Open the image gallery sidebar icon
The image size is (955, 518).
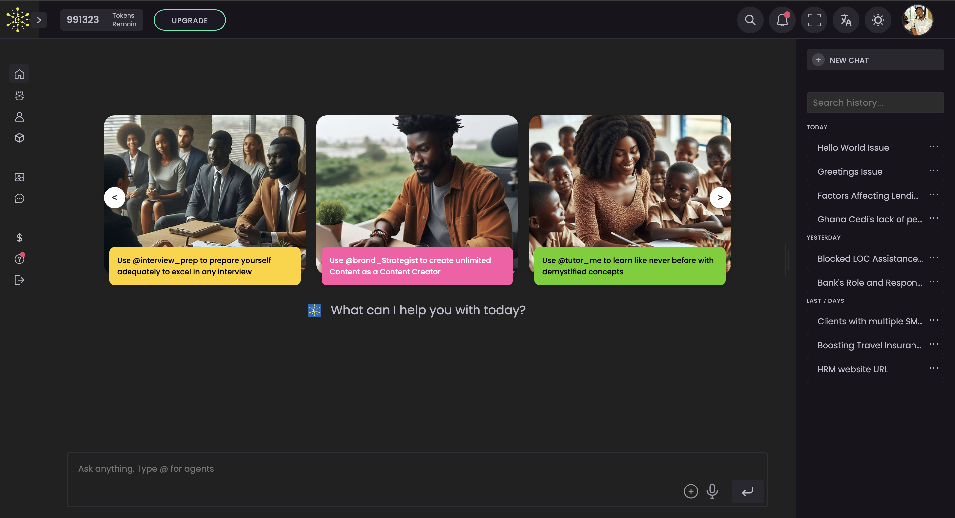click(19, 177)
